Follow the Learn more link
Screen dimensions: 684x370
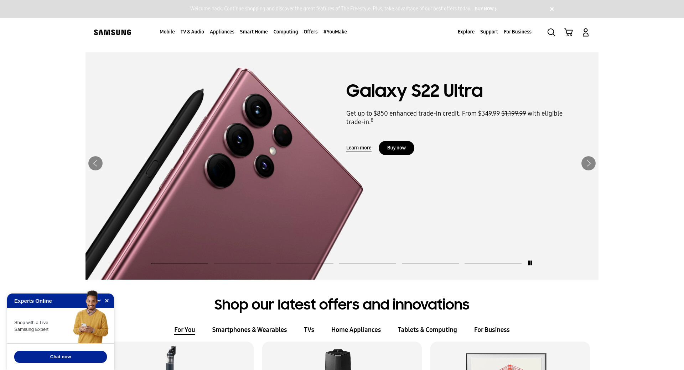click(x=359, y=148)
